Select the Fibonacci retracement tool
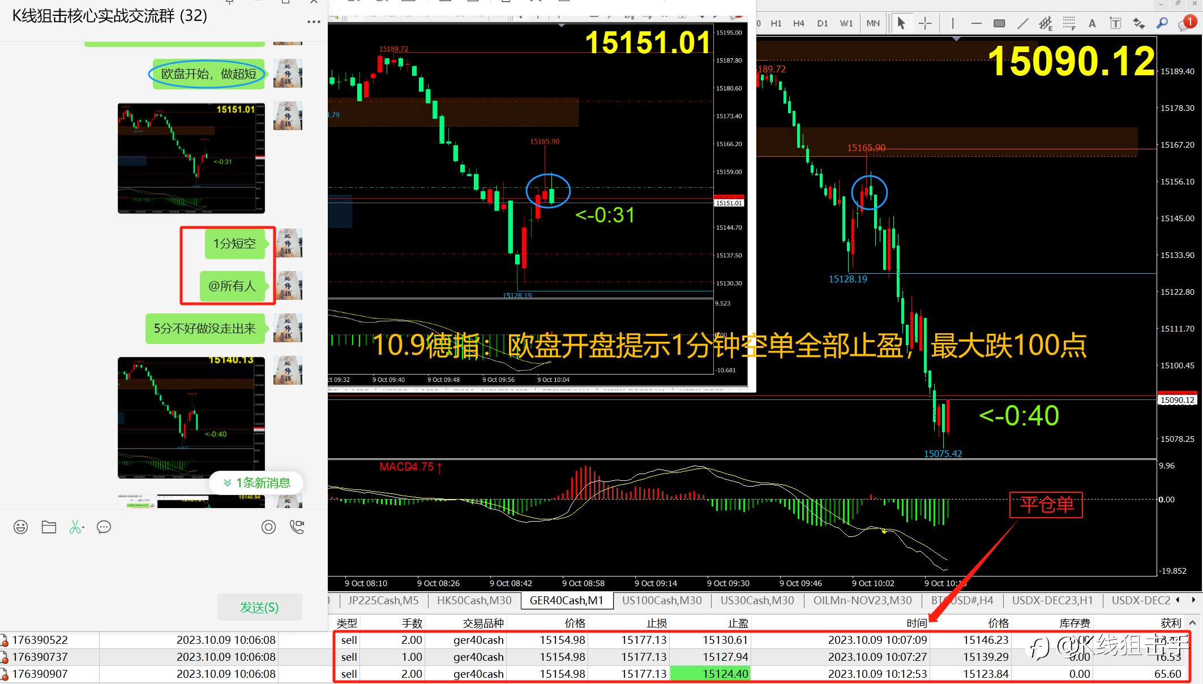This screenshot has width=1203, height=684. (x=1069, y=23)
